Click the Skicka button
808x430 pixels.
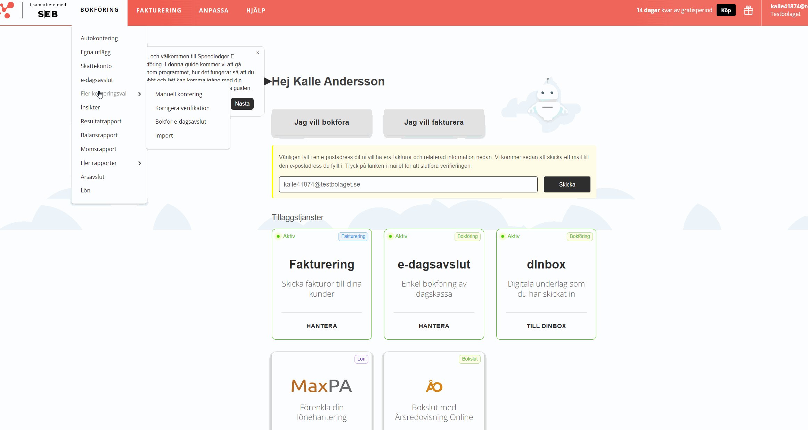[567, 184]
